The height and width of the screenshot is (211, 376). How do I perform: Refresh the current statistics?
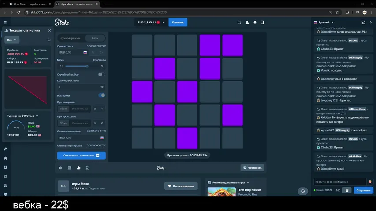pos(49,40)
